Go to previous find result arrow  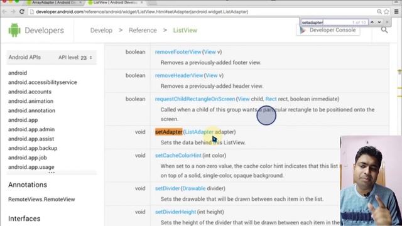pyautogui.click(x=372, y=23)
